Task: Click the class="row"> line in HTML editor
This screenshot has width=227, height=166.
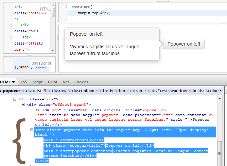Action: (x=27, y=31)
